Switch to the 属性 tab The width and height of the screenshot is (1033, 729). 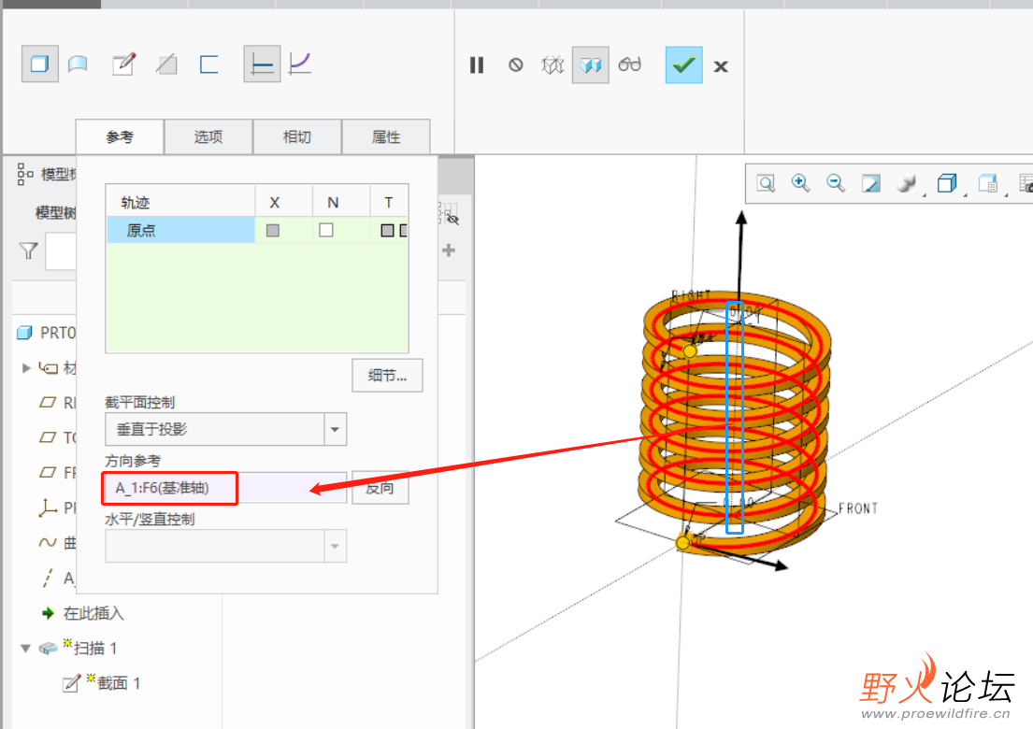(x=386, y=137)
